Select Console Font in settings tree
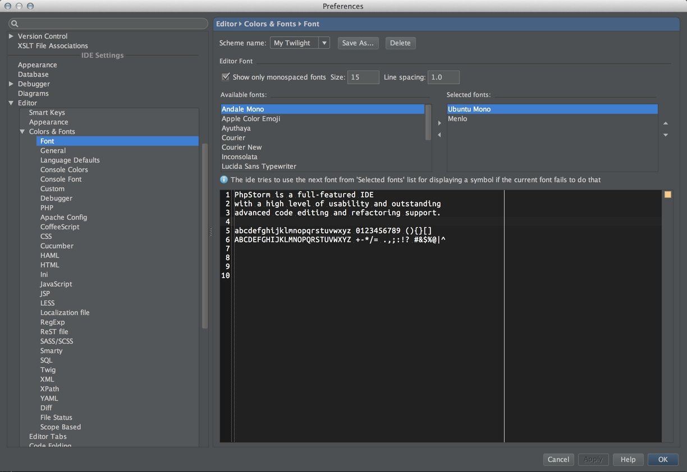687x472 pixels. [x=61, y=179]
